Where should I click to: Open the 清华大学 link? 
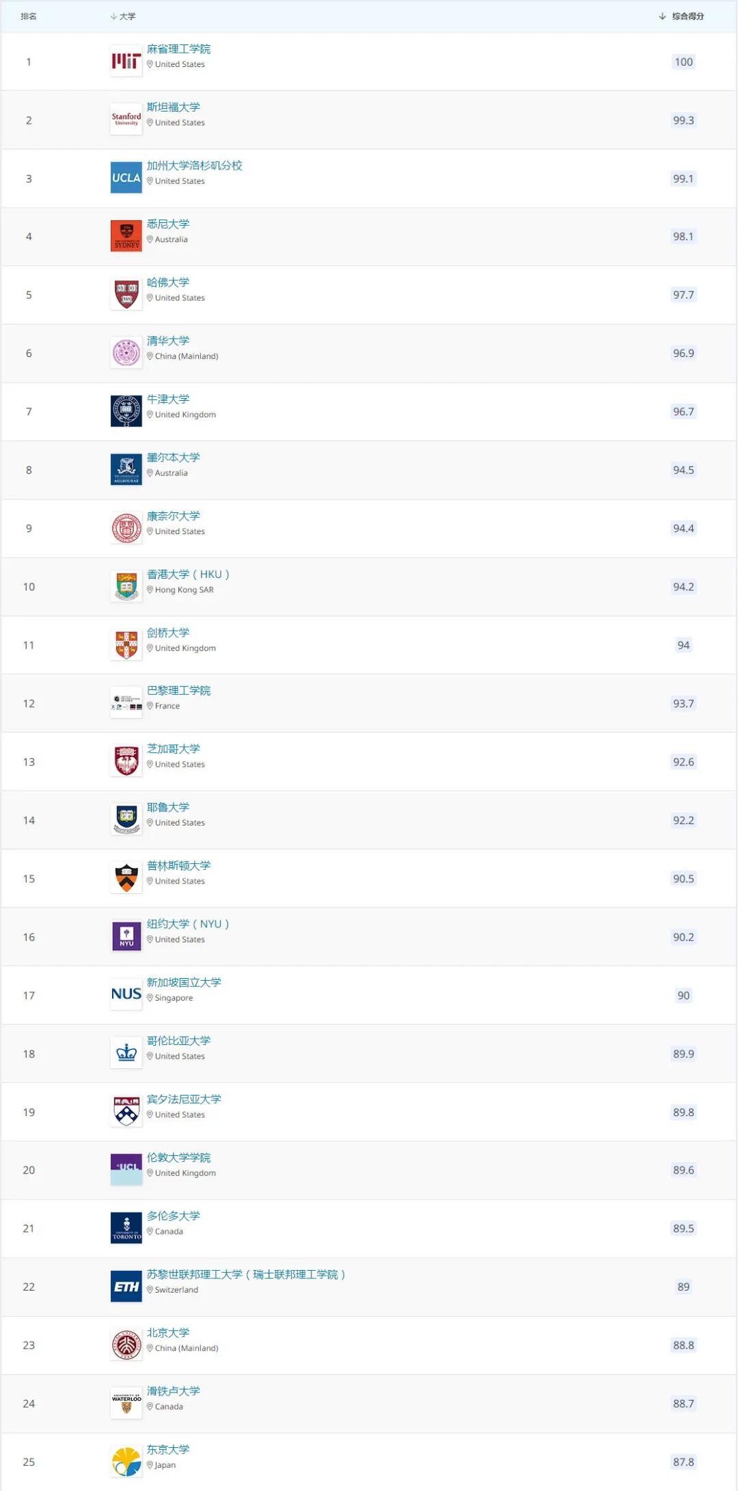(x=168, y=341)
